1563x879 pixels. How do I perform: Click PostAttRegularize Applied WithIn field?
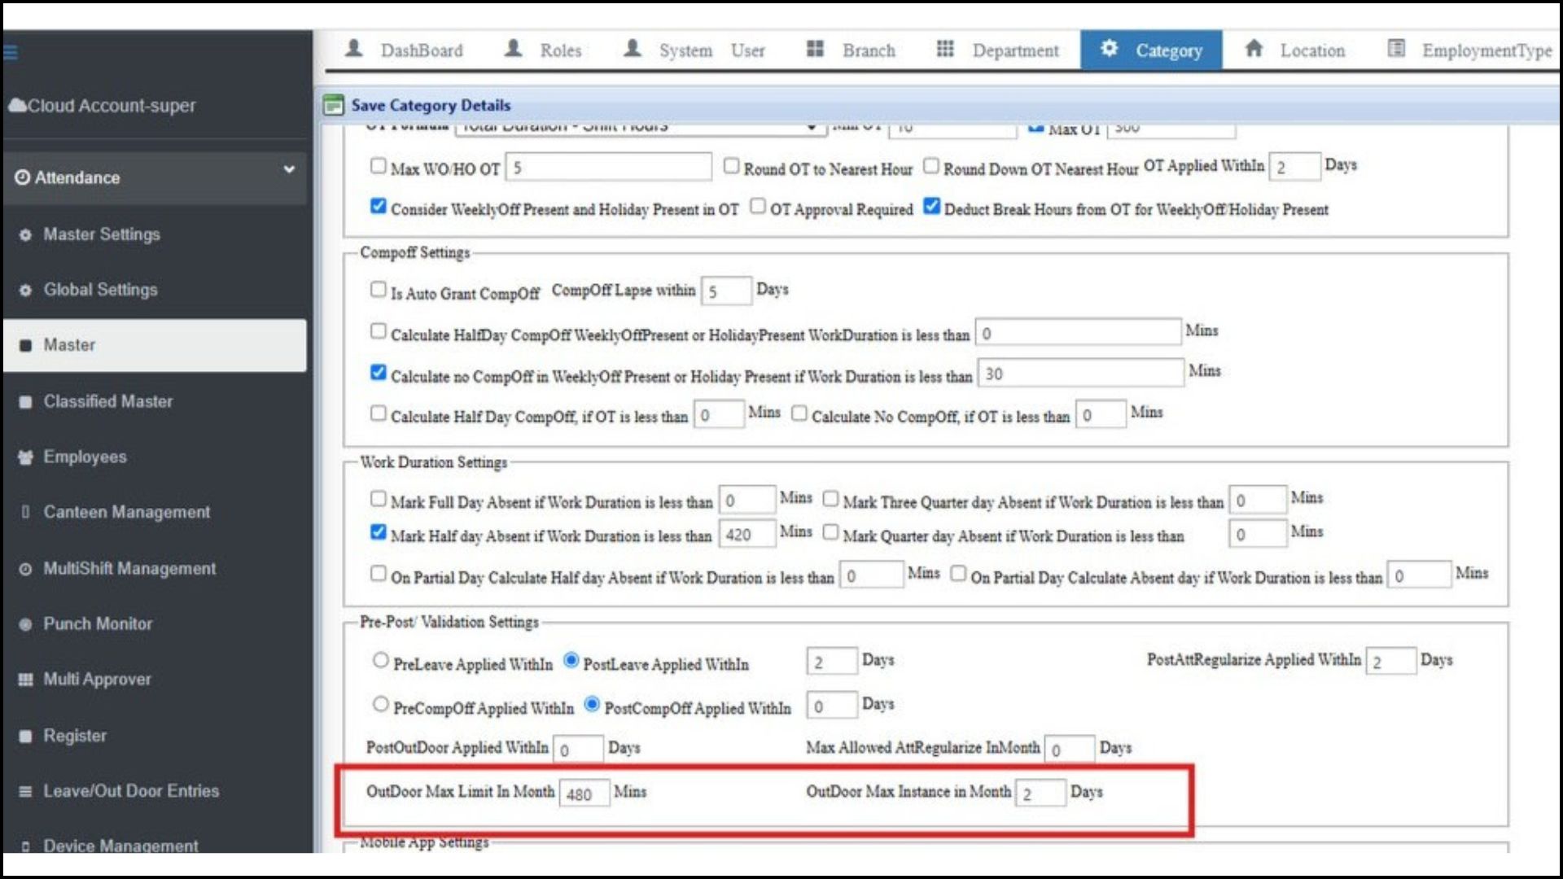[x=1391, y=661]
